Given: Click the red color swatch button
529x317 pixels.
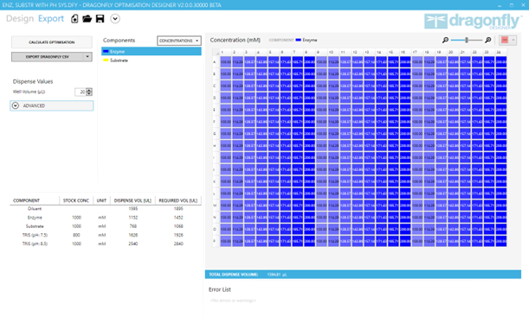Looking at the screenshot, I should click(505, 40).
